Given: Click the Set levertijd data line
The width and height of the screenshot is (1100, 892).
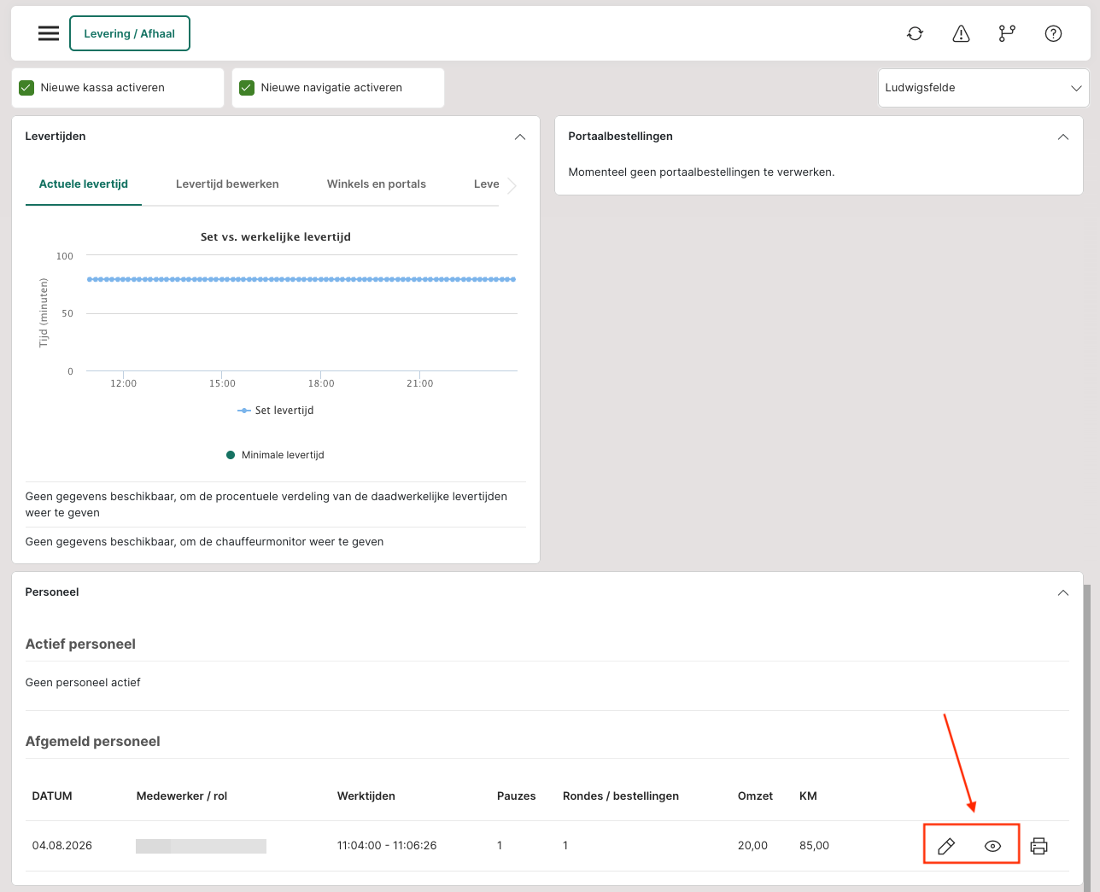Looking at the screenshot, I should (x=301, y=279).
